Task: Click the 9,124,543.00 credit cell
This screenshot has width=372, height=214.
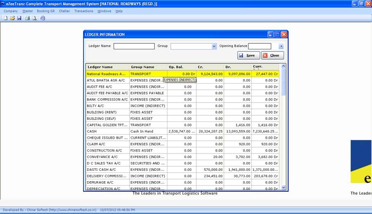Action: [210, 74]
